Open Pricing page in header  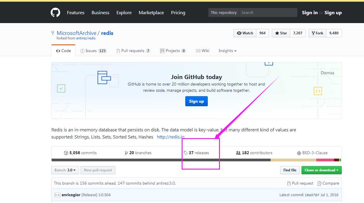pyautogui.click(x=178, y=12)
